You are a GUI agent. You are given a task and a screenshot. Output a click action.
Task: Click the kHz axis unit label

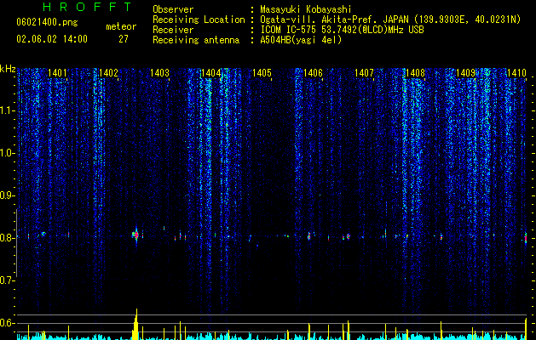click(8, 69)
